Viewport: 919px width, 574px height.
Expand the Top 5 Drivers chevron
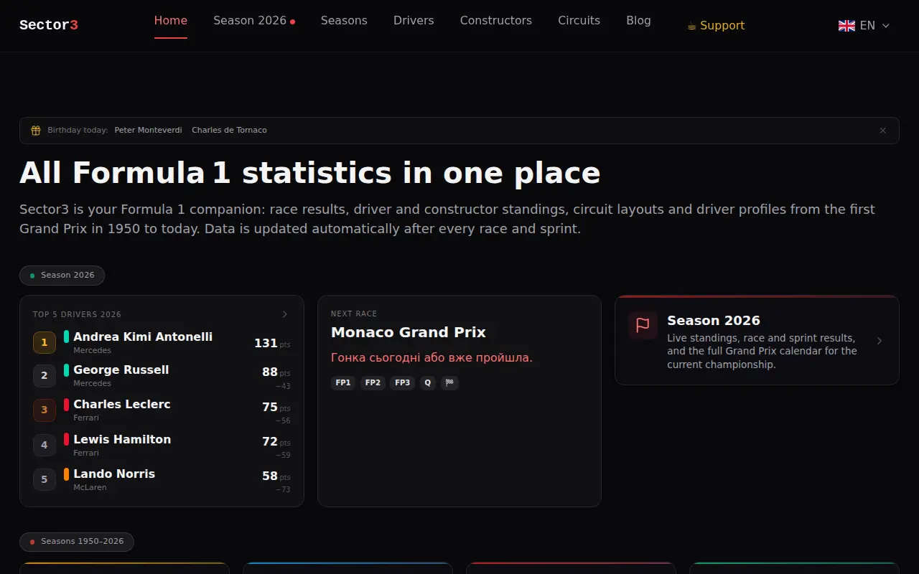coord(285,314)
